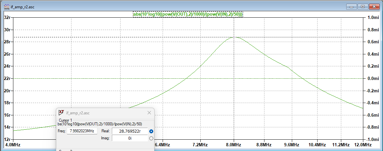Click the 7.2MHz frequency axis label
The width and height of the screenshot is (383, 151).
click(200, 145)
